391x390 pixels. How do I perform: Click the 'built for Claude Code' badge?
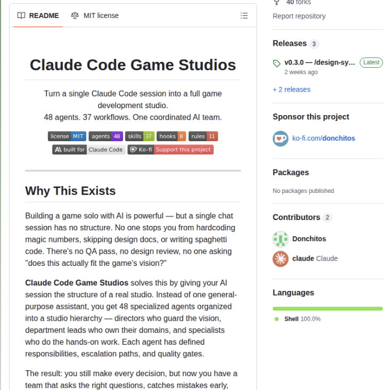click(88, 150)
